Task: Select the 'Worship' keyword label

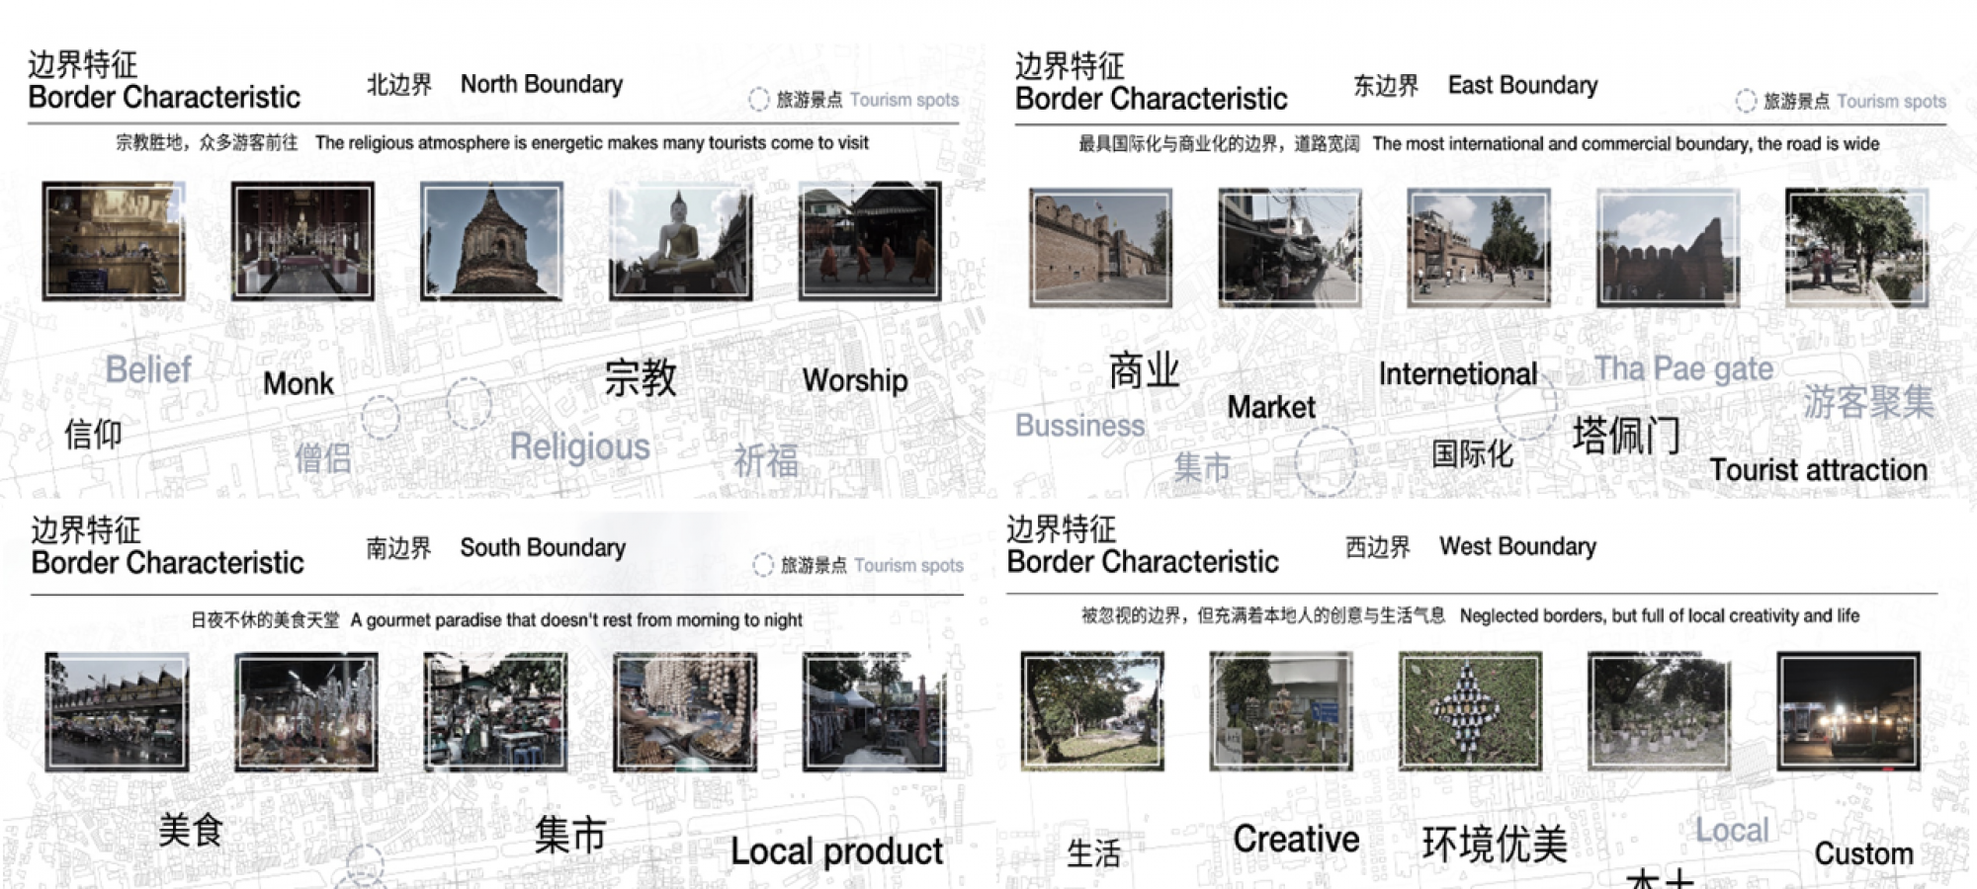Action: (855, 380)
